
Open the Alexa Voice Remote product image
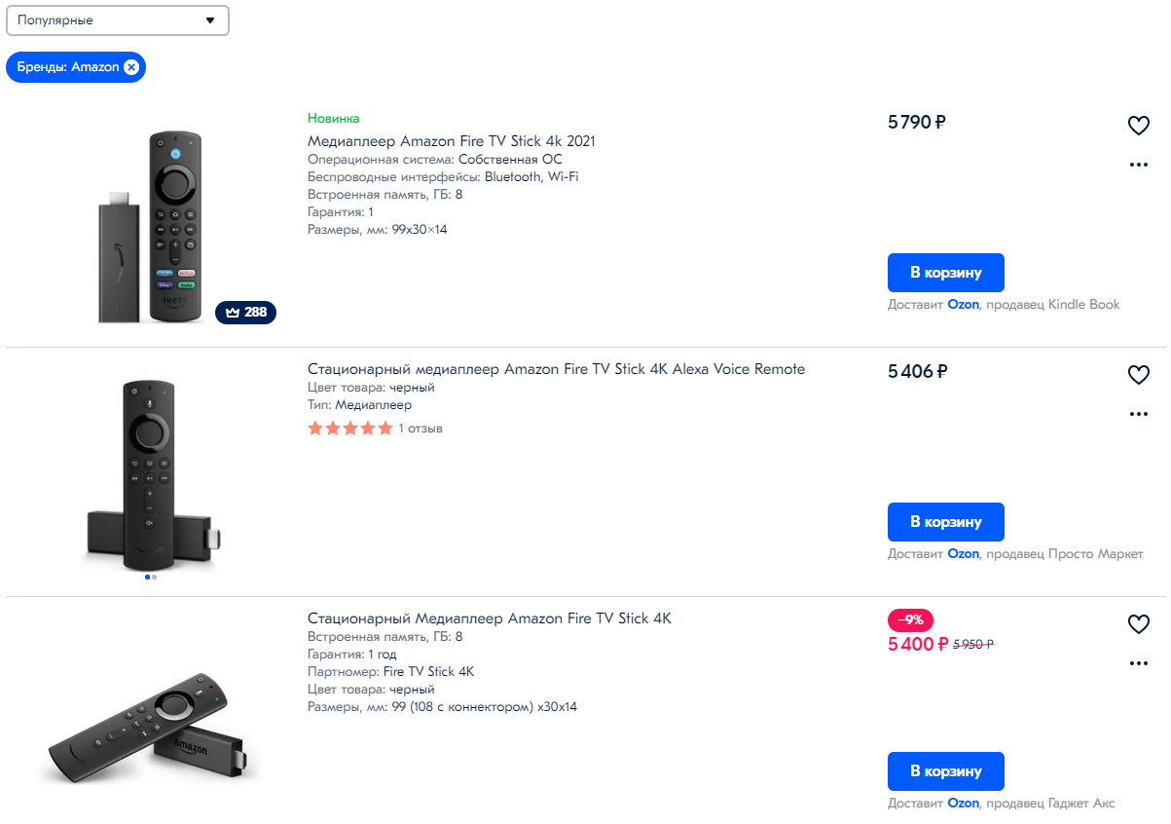pos(151,473)
